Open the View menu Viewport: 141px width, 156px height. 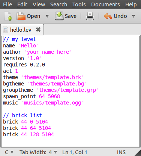(x=39, y=4)
